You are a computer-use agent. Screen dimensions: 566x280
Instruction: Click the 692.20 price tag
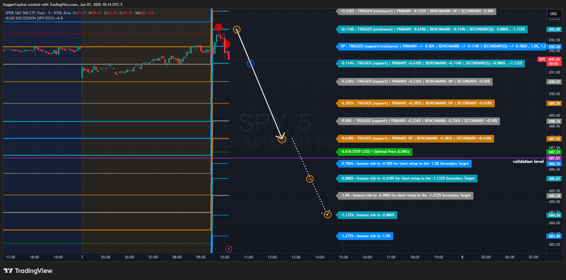pos(554,47)
